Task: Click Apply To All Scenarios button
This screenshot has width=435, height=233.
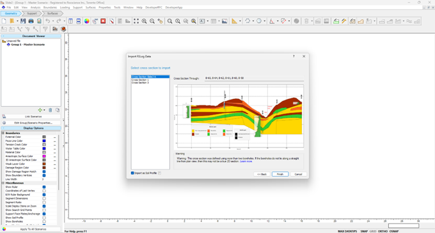Action: (x=31, y=229)
